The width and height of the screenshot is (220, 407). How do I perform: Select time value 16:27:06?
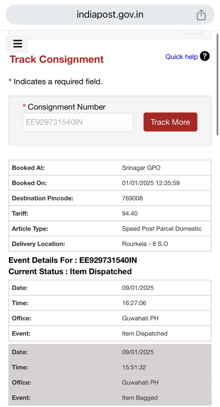134,303
